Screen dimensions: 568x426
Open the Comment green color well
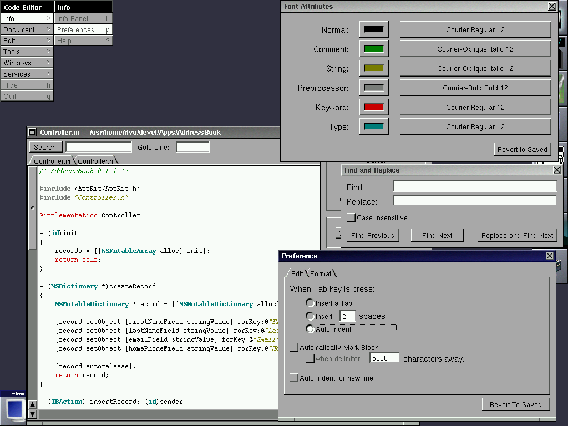tap(374, 49)
